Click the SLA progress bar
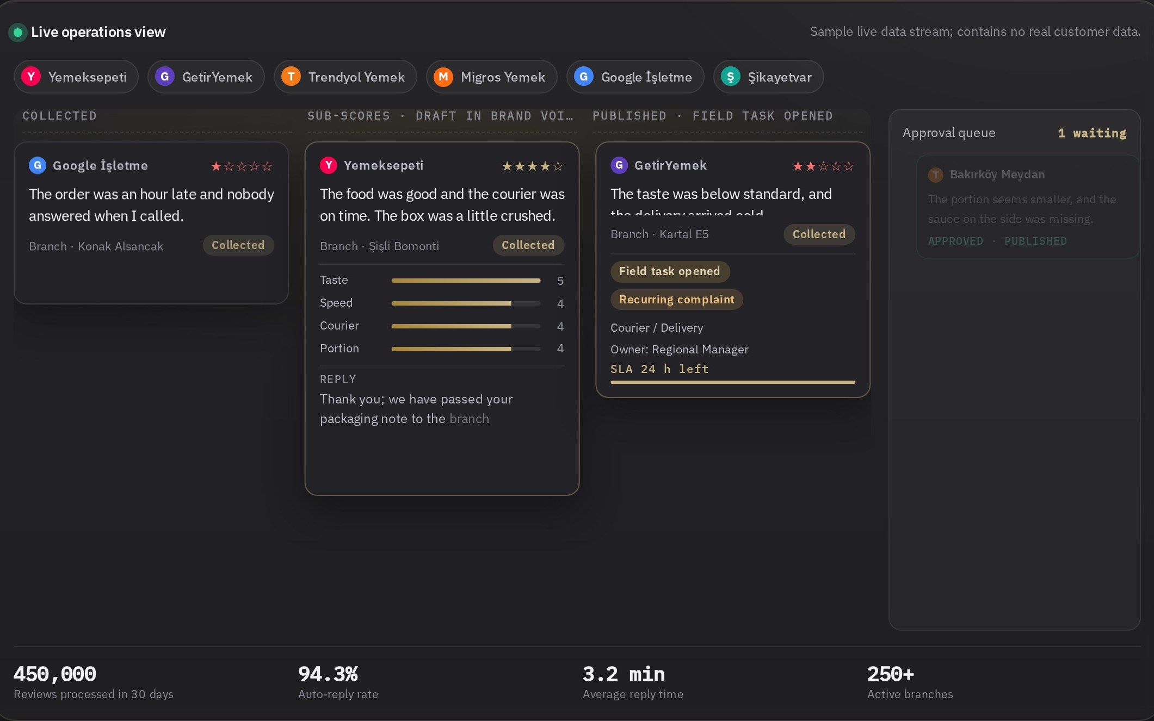This screenshot has width=1154, height=721. tap(733, 382)
